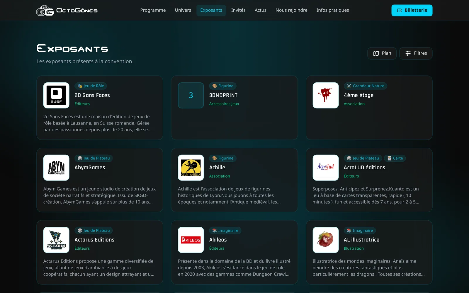This screenshot has width=469, height=293.
Task: Click the sliders icon on Filtres
Action: [408, 53]
